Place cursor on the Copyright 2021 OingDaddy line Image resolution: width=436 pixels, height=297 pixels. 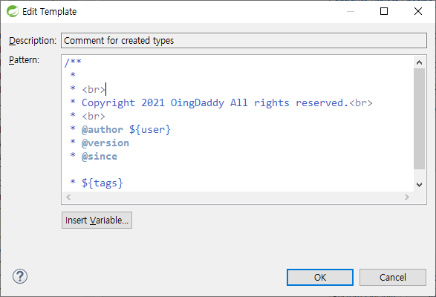point(221,103)
